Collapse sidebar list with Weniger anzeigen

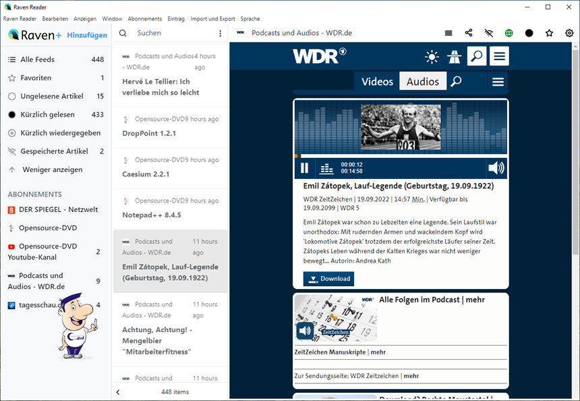click(x=52, y=169)
